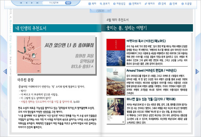Go to the first page
201x137 pixels.
[x=21, y=3]
